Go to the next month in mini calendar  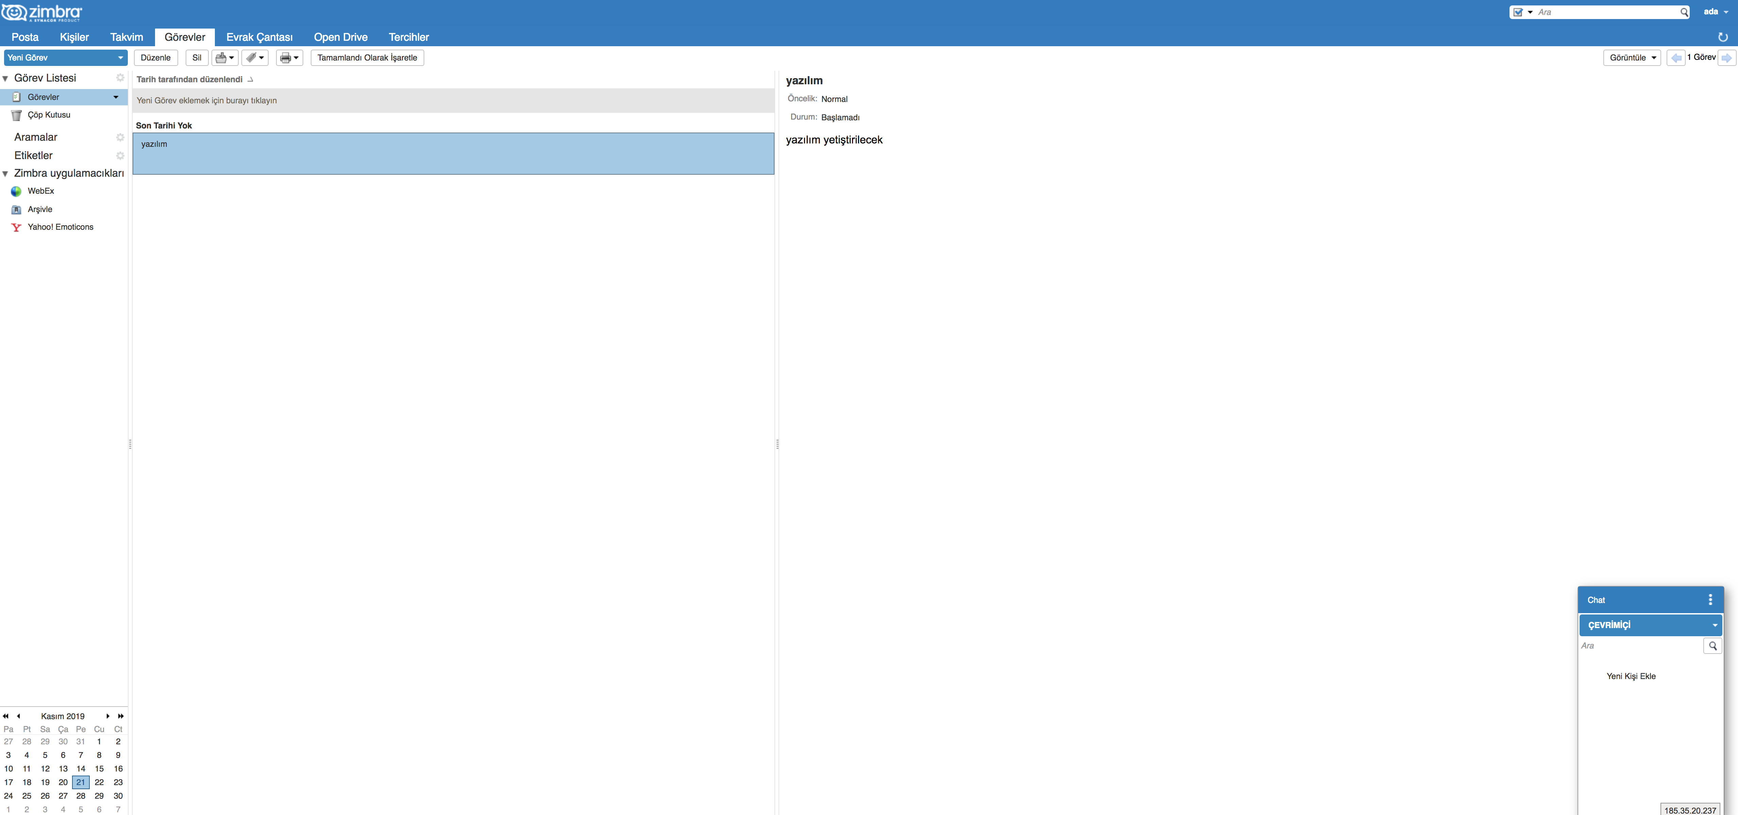(x=108, y=716)
